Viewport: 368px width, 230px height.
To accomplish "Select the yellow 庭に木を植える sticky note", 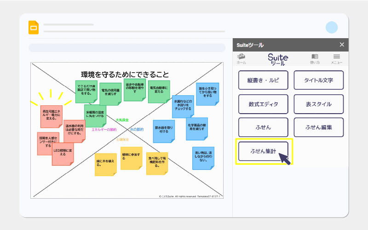I will click(105, 164).
